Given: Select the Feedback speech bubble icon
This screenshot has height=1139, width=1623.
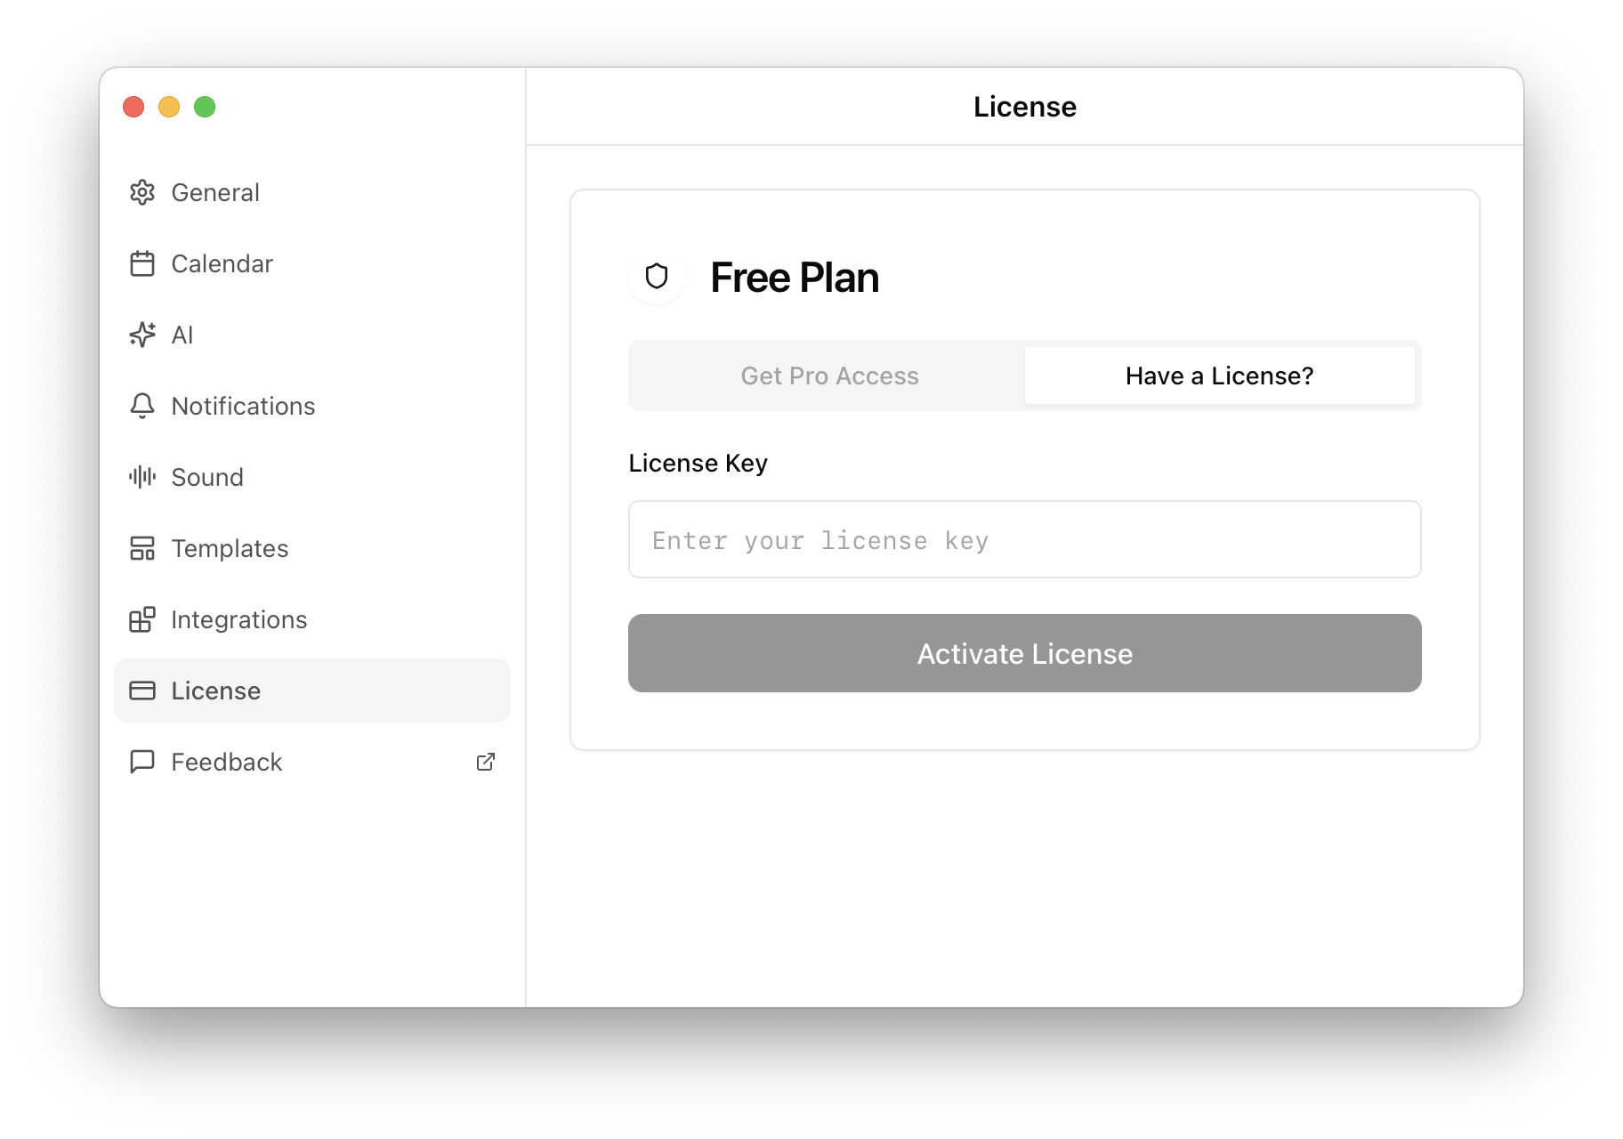Looking at the screenshot, I should pyautogui.click(x=142, y=762).
